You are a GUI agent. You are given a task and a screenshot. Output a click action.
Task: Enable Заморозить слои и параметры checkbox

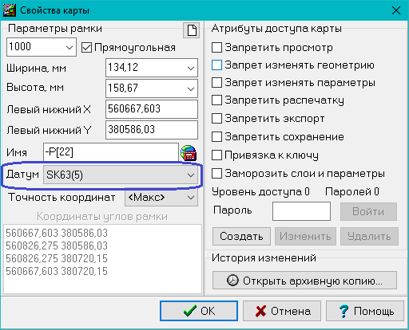pos(216,174)
